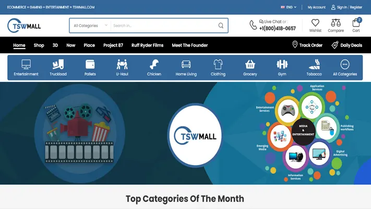
Task: Click the TSWMALL logo in header
Action: (24, 26)
